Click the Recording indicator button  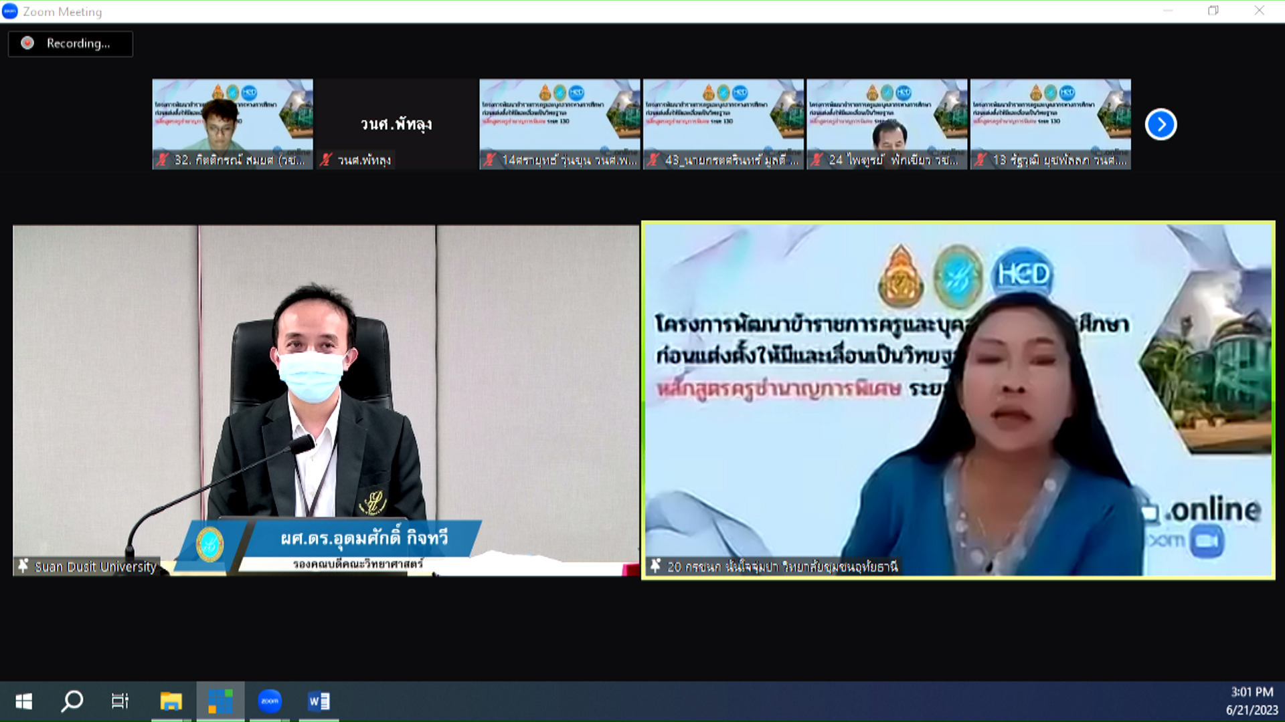(x=70, y=43)
